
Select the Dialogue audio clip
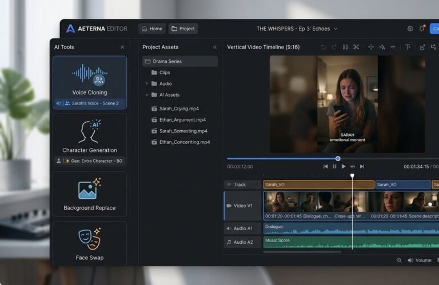click(351, 228)
